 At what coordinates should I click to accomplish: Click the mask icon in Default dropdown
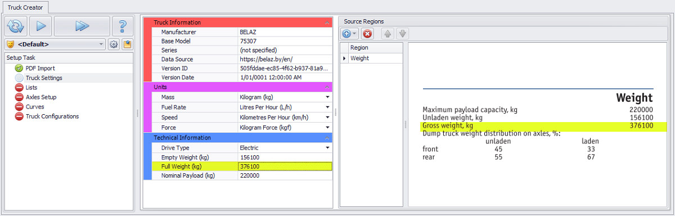point(11,44)
